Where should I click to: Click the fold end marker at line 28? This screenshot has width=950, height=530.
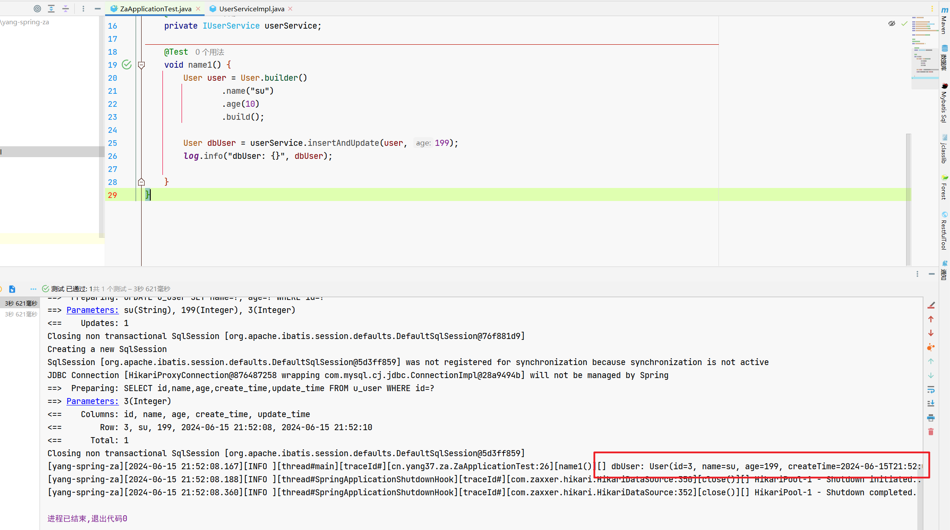141,182
